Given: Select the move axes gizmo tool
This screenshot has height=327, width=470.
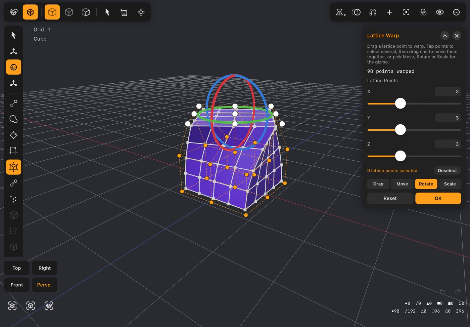Looking at the screenshot, I should (x=13, y=51).
